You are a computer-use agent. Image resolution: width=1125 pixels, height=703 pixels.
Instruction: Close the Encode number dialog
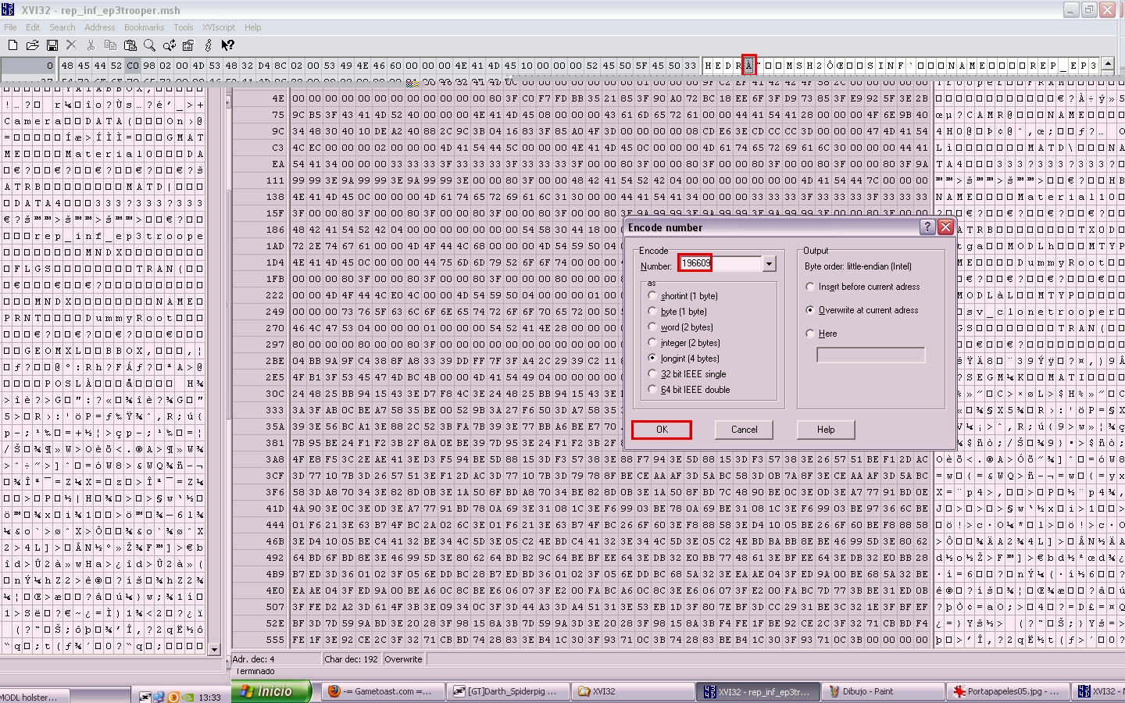tap(945, 227)
